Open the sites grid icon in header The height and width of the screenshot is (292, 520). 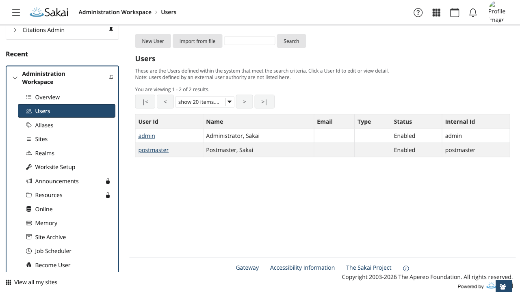[436, 13]
